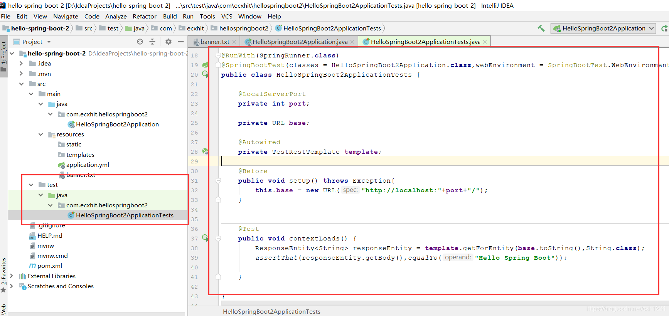Open the VCS menu
Screen dimensions: 669x316
(x=227, y=16)
